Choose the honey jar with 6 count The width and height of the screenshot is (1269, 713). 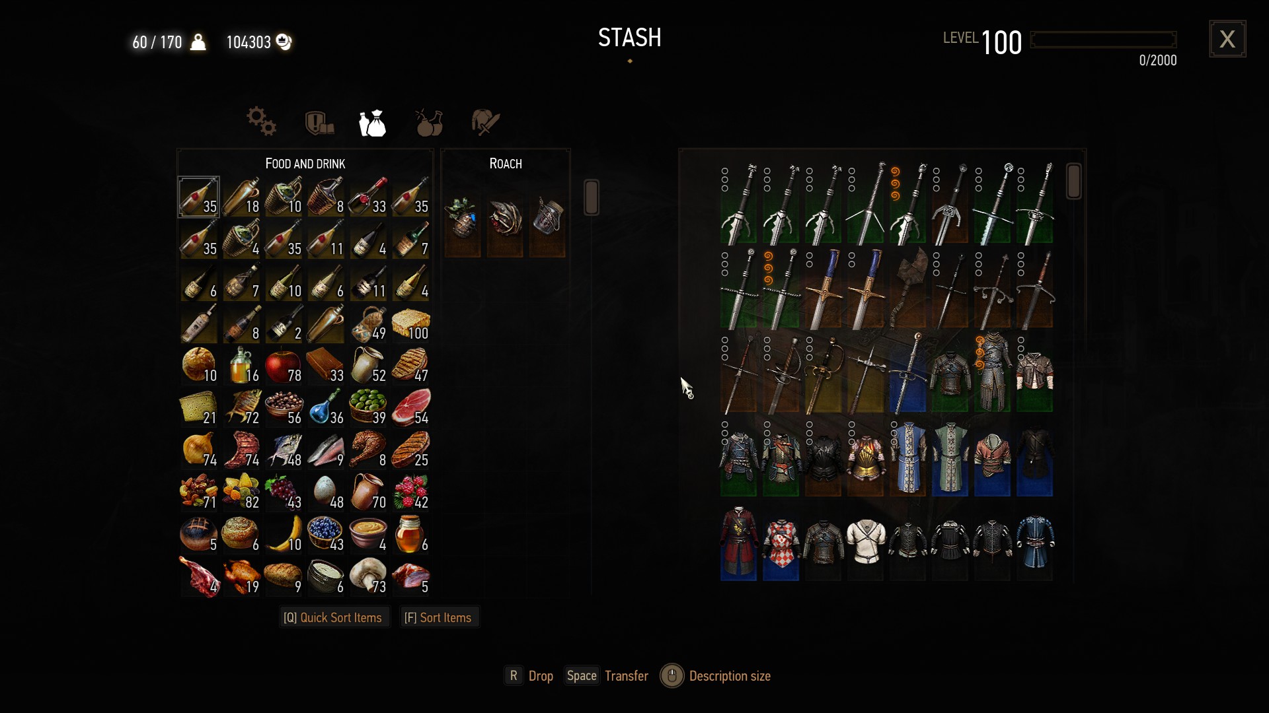410,534
